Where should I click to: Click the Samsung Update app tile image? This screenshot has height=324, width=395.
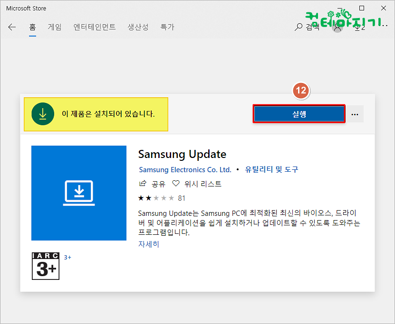(x=79, y=193)
